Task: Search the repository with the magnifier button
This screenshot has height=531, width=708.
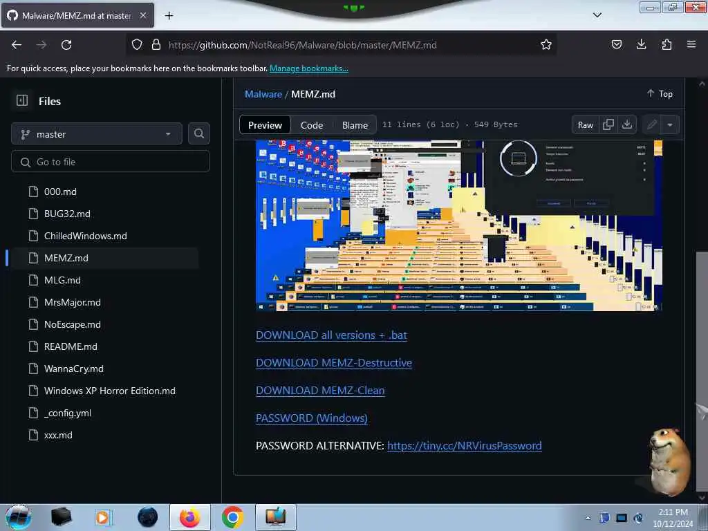Action: coord(198,133)
